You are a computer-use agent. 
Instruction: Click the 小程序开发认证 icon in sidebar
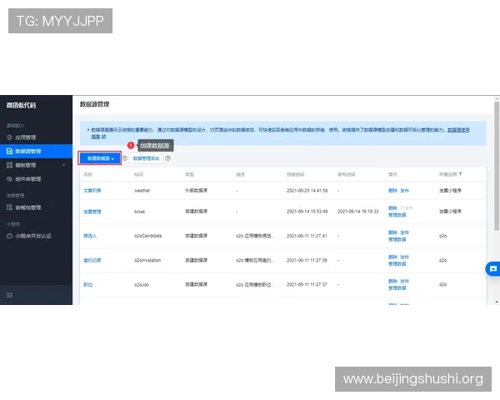(9, 236)
